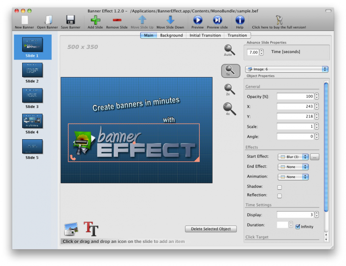The width and height of the screenshot is (346, 266).
Task: Click the Time seconds stepper arrows
Action: [x=262, y=52]
